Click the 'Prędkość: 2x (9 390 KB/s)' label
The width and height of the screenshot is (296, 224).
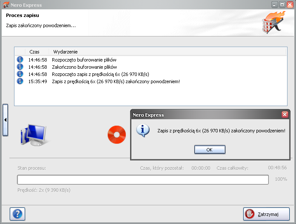pos(44,190)
